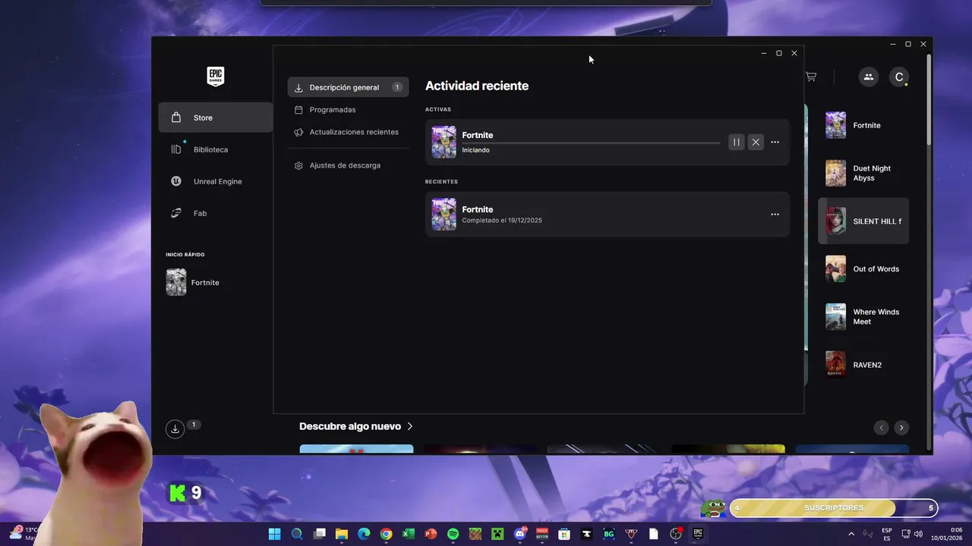Click the next carousel arrow

coord(901,428)
